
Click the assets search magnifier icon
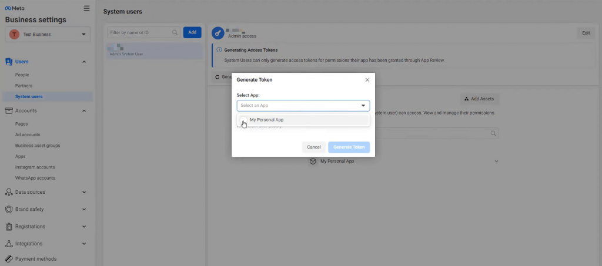[493, 133]
